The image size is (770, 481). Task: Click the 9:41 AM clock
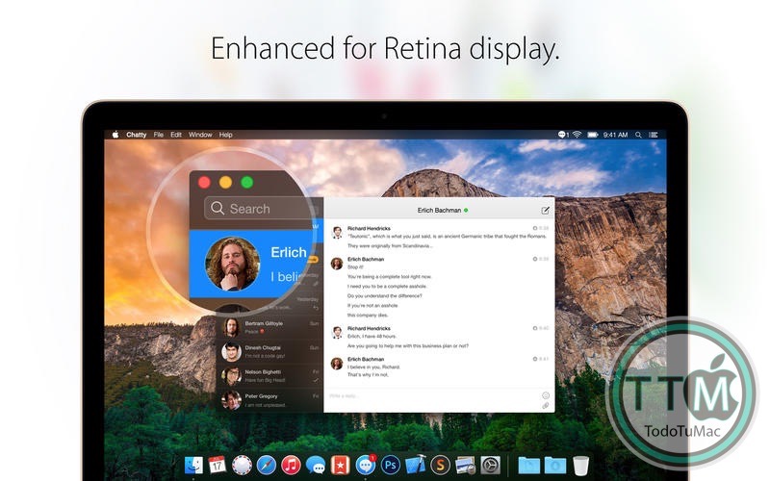coord(615,135)
